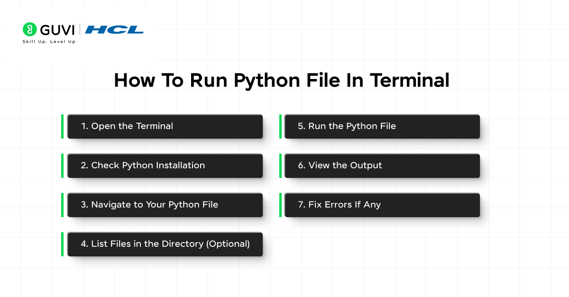Toggle the 'Open the Terminal' step box
Image resolution: width=569 pixels, height=297 pixels.
(165, 126)
